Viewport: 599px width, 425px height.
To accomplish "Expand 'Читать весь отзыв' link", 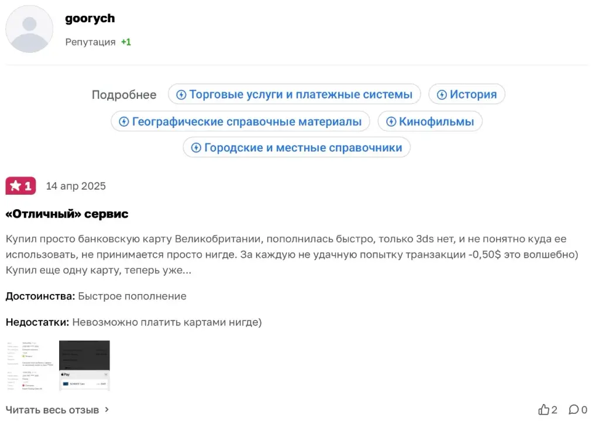I will click(57, 410).
